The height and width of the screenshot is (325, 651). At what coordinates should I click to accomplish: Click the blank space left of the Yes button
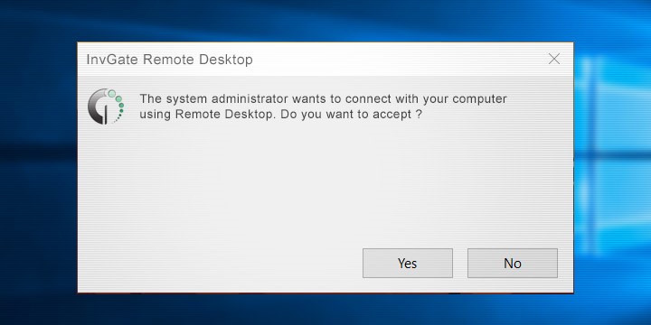pos(220,264)
